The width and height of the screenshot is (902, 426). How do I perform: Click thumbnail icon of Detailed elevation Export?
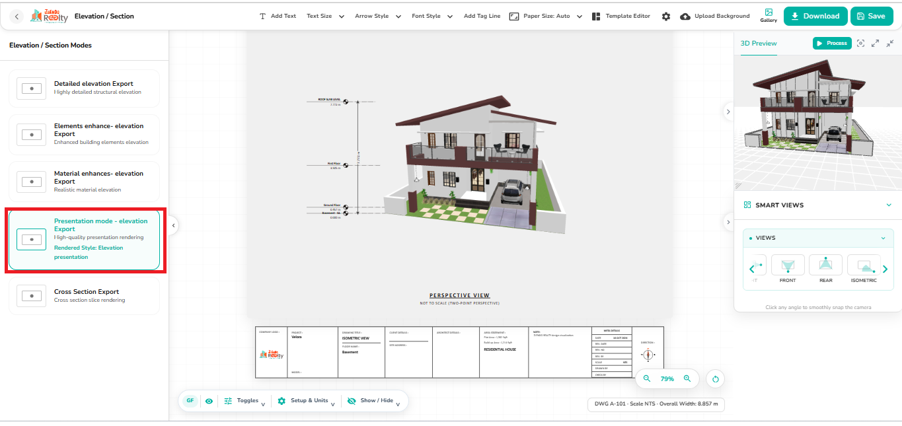pos(32,89)
